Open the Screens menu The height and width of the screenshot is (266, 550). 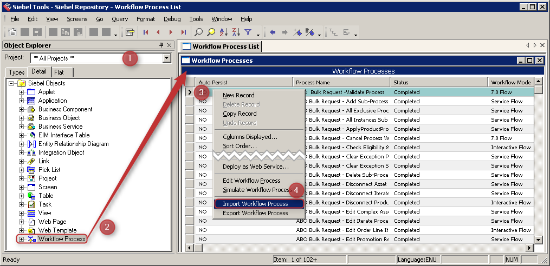pyautogui.click(x=77, y=19)
